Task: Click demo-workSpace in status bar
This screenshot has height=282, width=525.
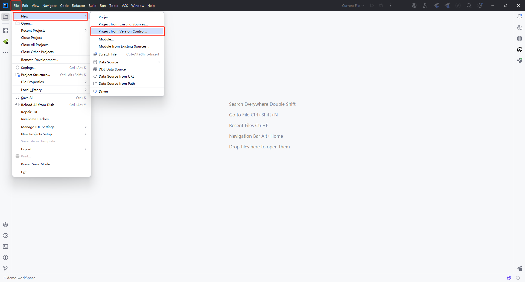Action: [19, 278]
